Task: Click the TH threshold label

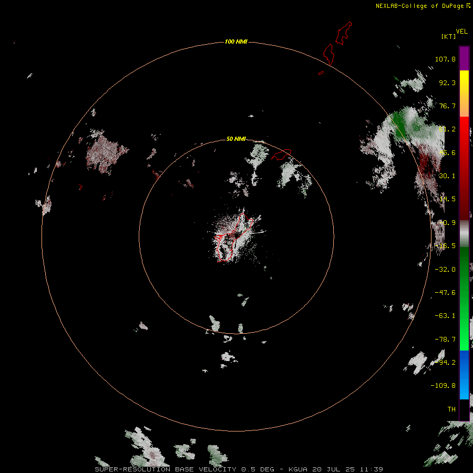Action: tap(451, 409)
